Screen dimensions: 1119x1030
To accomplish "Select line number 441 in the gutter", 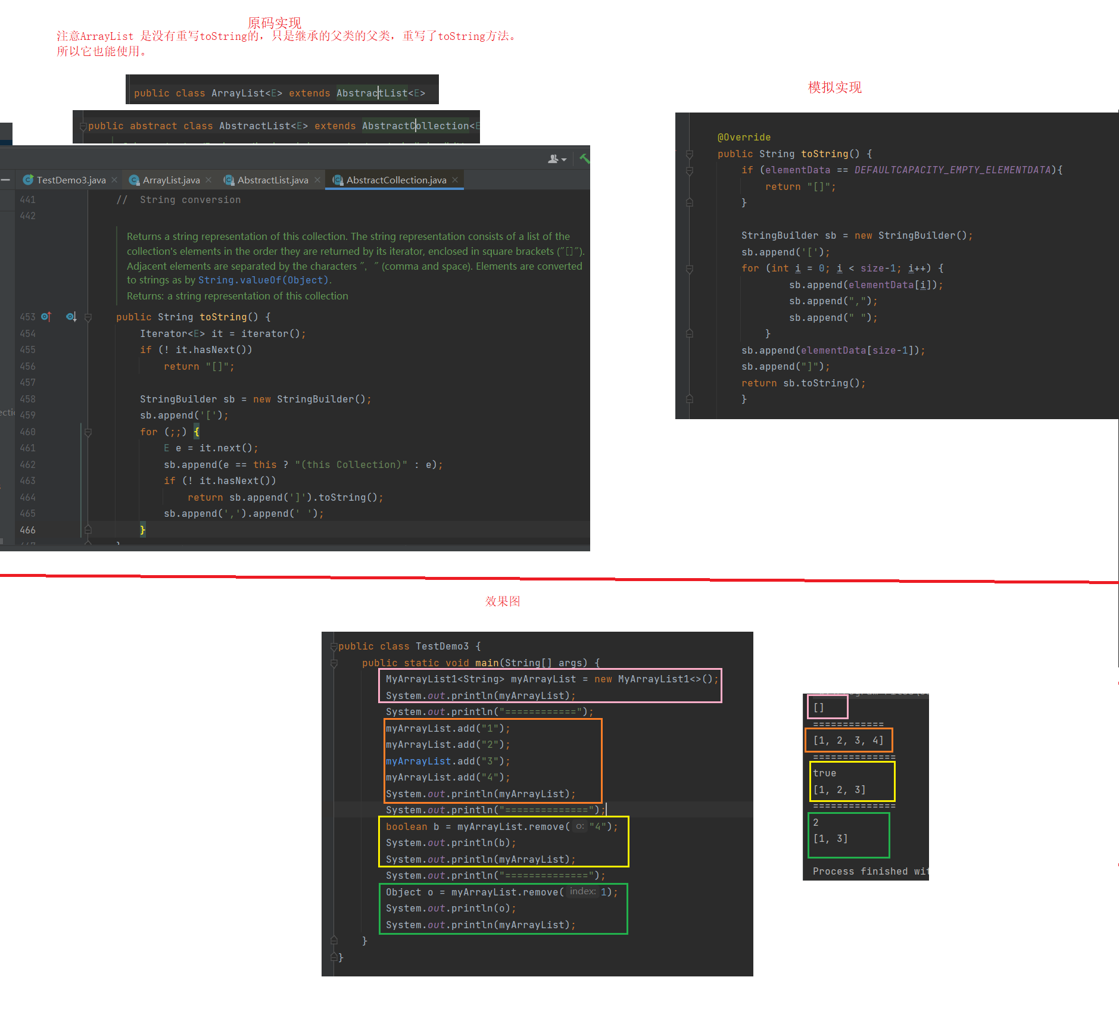I will click(x=27, y=199).
